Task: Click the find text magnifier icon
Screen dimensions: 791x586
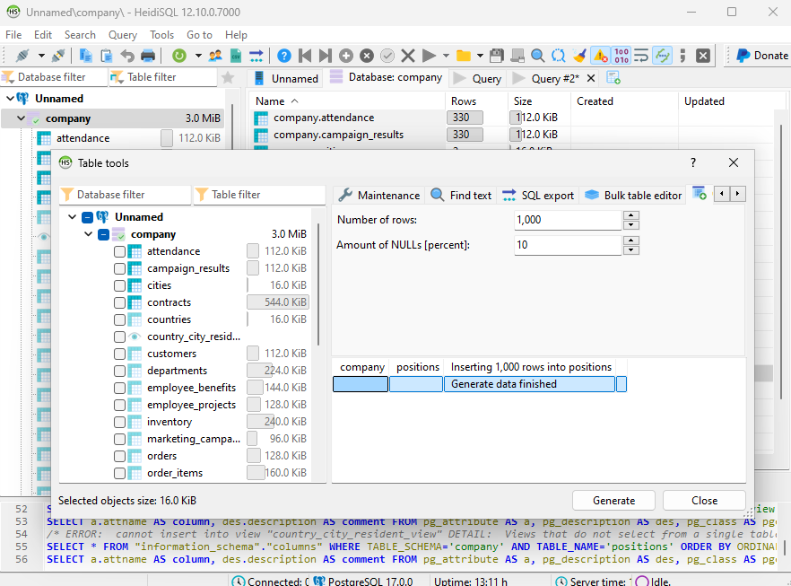Action: (538, 56)
